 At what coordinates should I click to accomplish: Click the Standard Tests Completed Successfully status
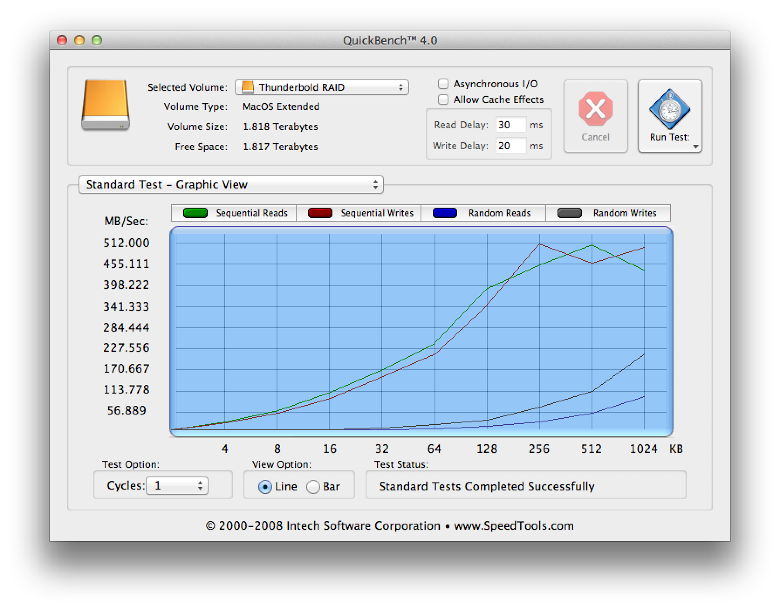487,486
